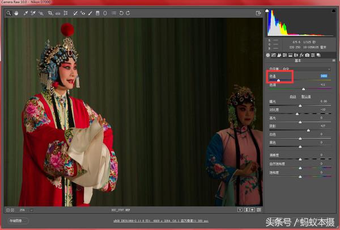340x230 pixels.
Task: Adjust the Vibrance slider handle
Action: click(300, 168)
